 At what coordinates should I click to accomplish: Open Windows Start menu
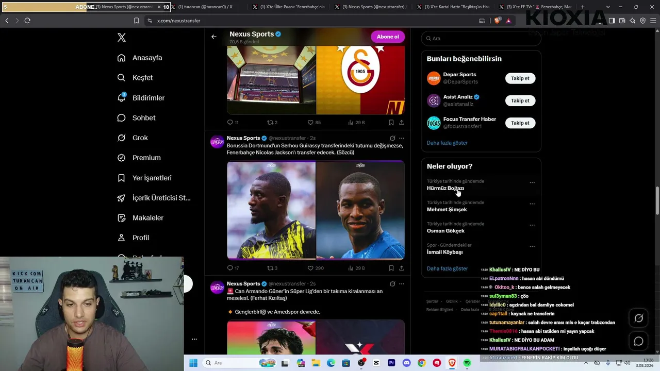(x=193, y=363)
